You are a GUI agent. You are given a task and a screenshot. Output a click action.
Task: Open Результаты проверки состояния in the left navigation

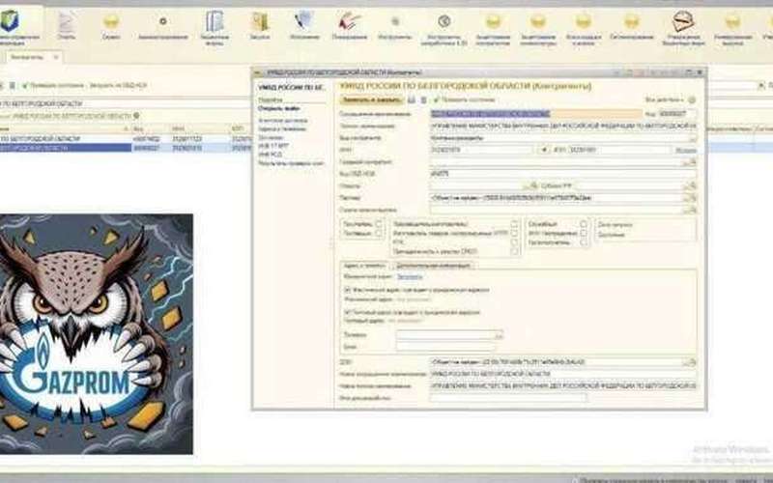point(292,163)
